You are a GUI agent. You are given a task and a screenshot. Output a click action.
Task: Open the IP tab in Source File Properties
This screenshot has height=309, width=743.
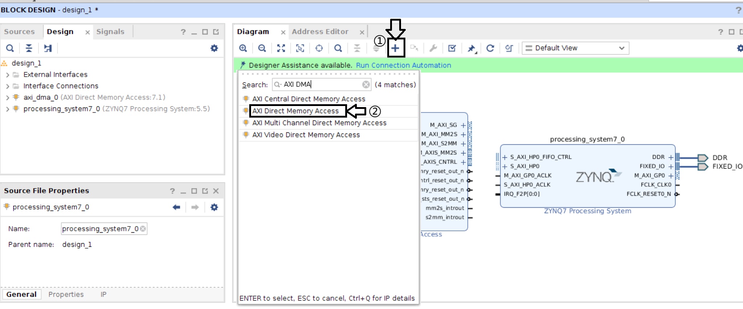tap(104, 295)
